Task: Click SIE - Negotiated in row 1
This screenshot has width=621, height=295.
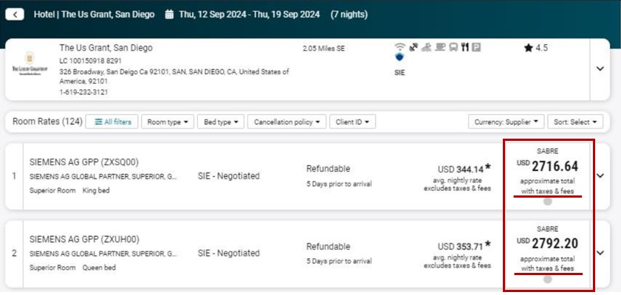Action: (x=228, y=176)
